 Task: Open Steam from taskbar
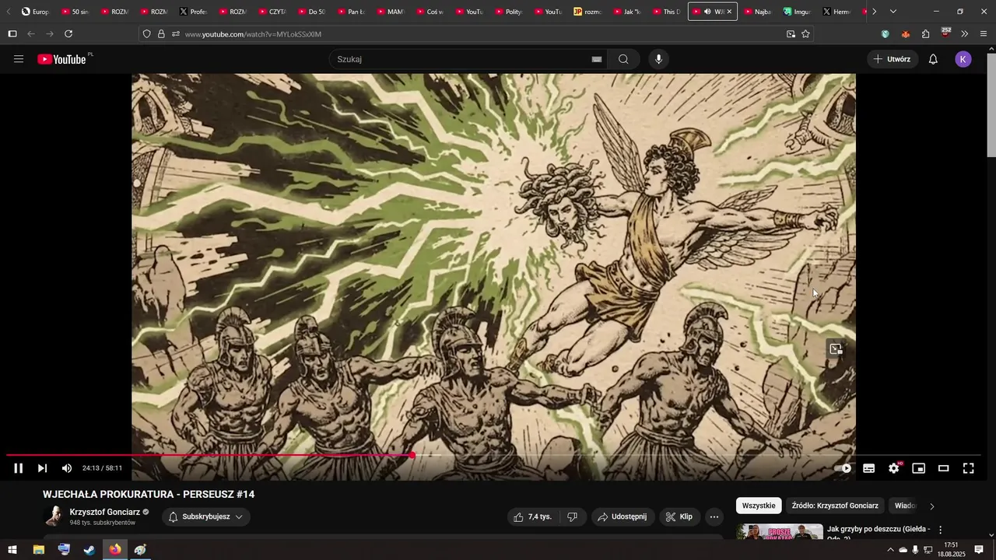[x=89, y=550]
